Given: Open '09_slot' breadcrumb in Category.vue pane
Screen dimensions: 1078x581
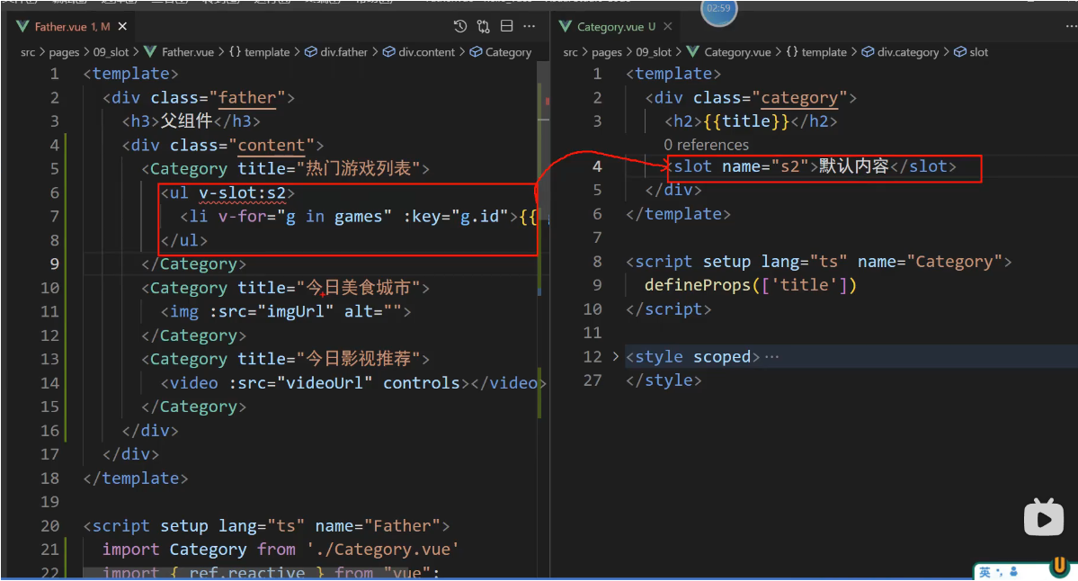Looking at the screenshot, I should point(653,52).
